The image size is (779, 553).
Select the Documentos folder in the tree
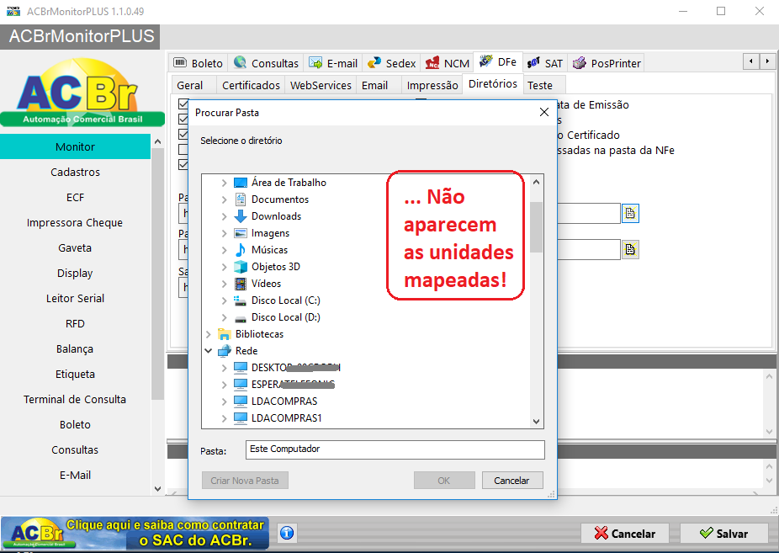pyautogui.click(x=279, y=199)
